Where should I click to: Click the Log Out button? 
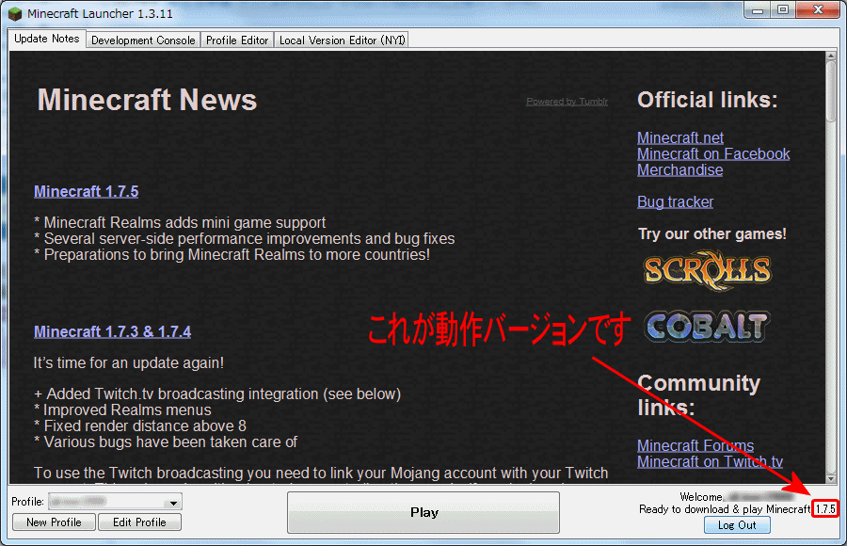[x=737, y=525]
